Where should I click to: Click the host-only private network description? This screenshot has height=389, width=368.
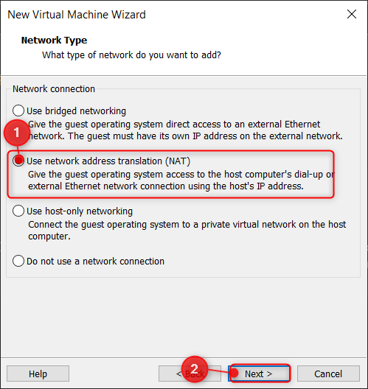(x=187, y=230)
